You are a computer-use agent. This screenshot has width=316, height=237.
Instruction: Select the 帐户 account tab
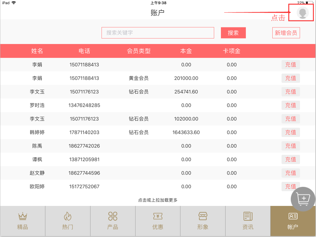click(x=293, y=221)
